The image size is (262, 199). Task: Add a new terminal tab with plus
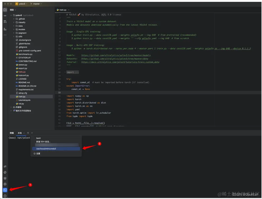tap(28, 133)
